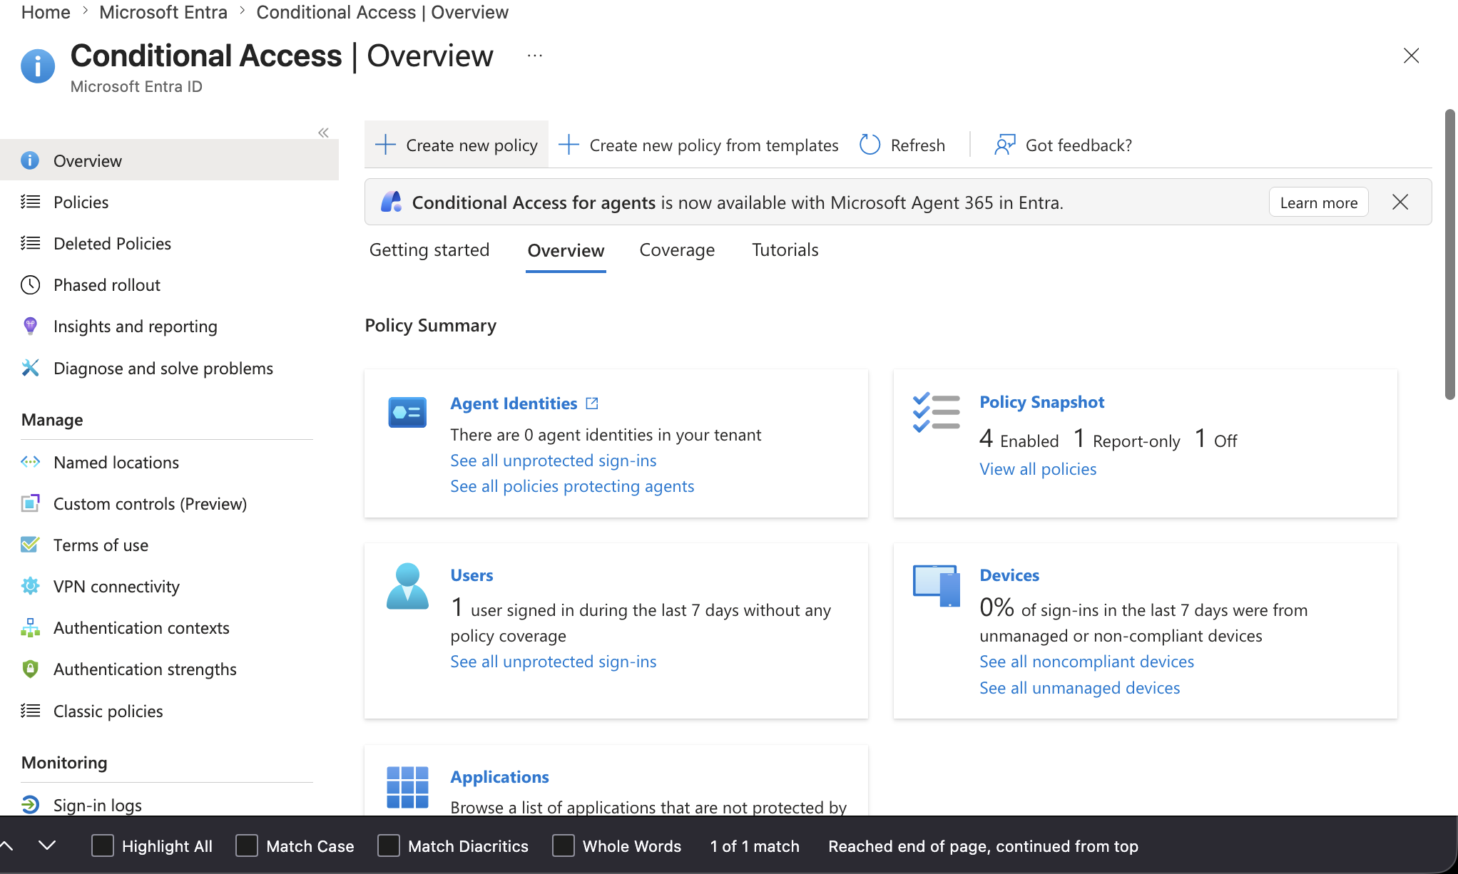Open See all unmanaged devices link
The width and height of the screenshot is (1458, 874).
[x=1079, y=688]
